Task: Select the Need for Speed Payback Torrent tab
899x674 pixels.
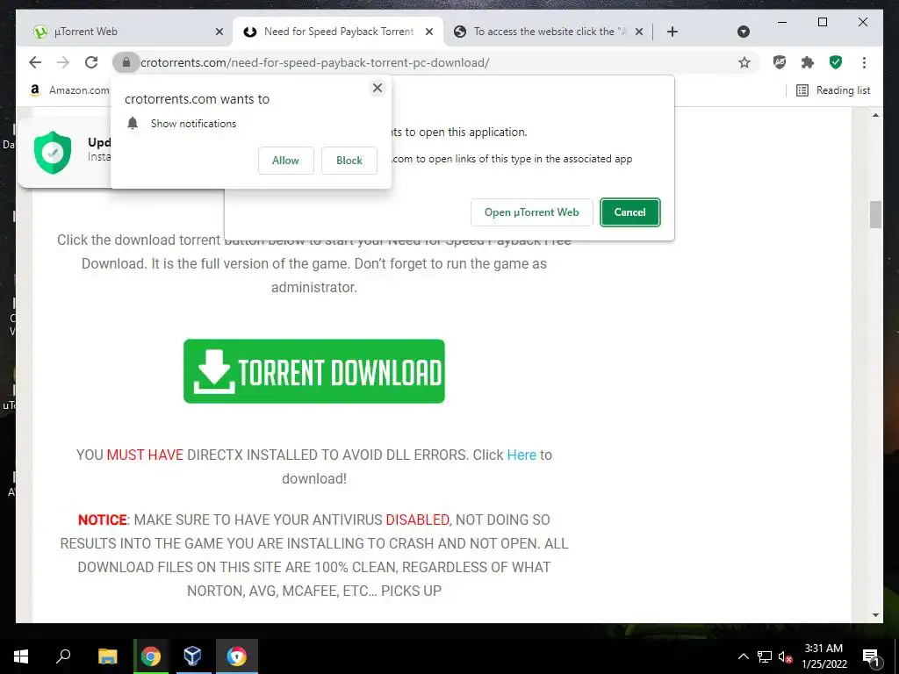Action: pos(338,32)
